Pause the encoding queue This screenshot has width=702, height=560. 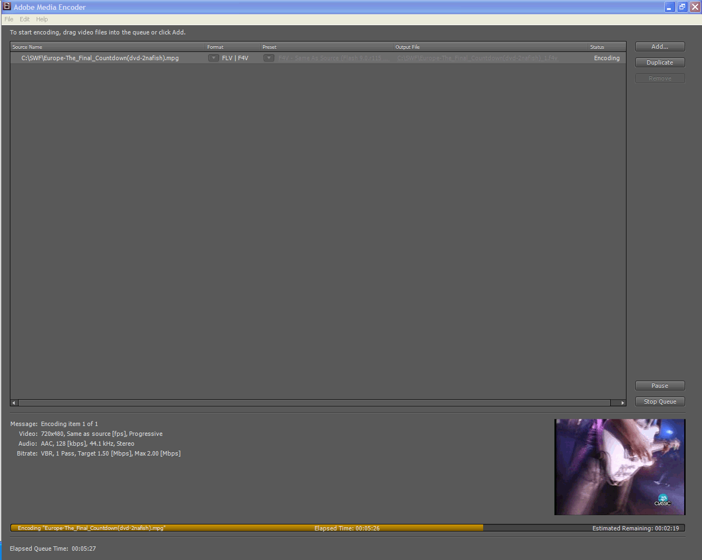[660, 386]
